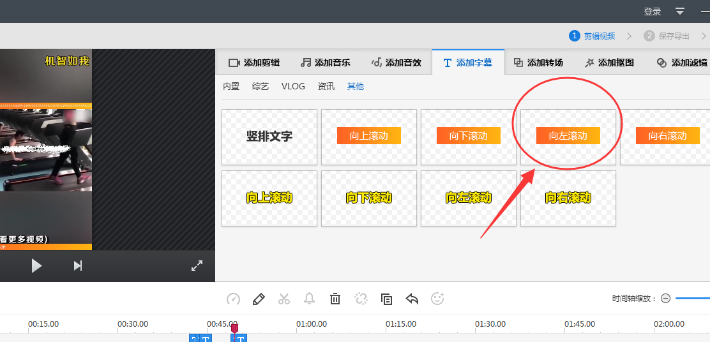The image size is (710, 342).
Task: Go to step 2 保存导出
Action: pyautogui.click(x=667, y=36)
